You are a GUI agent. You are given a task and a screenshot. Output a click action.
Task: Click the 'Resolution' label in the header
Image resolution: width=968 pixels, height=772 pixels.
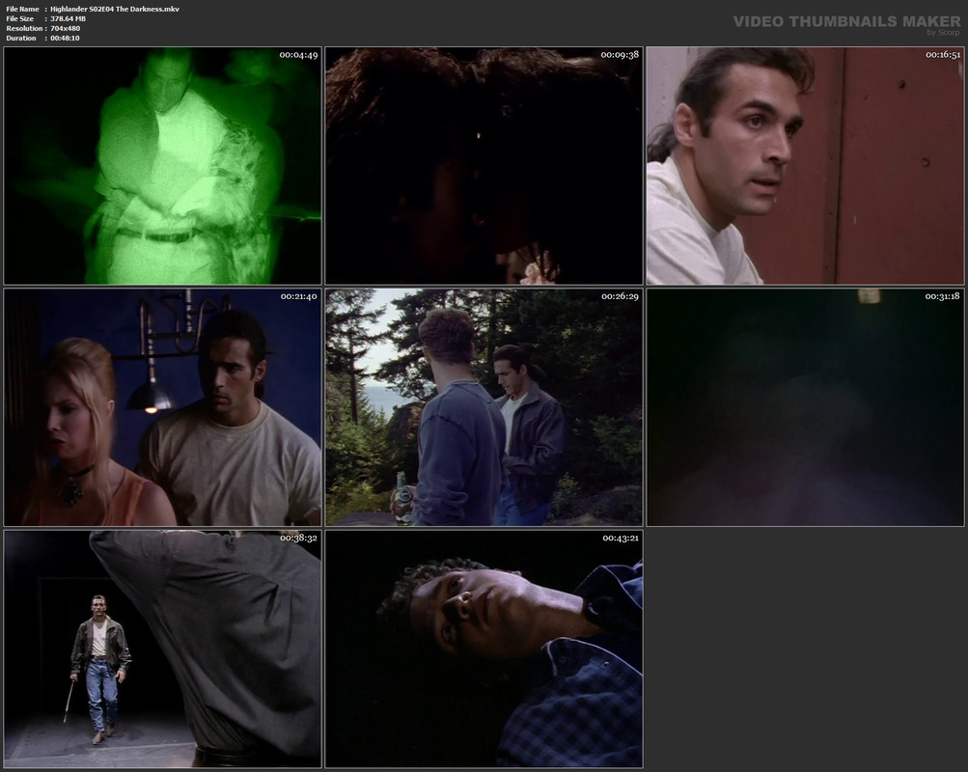point(25,28)
